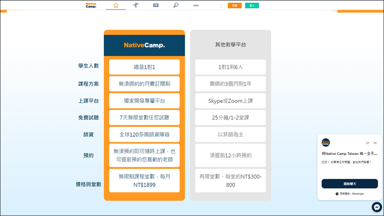Click the 無須預約即可隨時上課 cell
This screenshot has height=216, width=384.
coord(144,155)
